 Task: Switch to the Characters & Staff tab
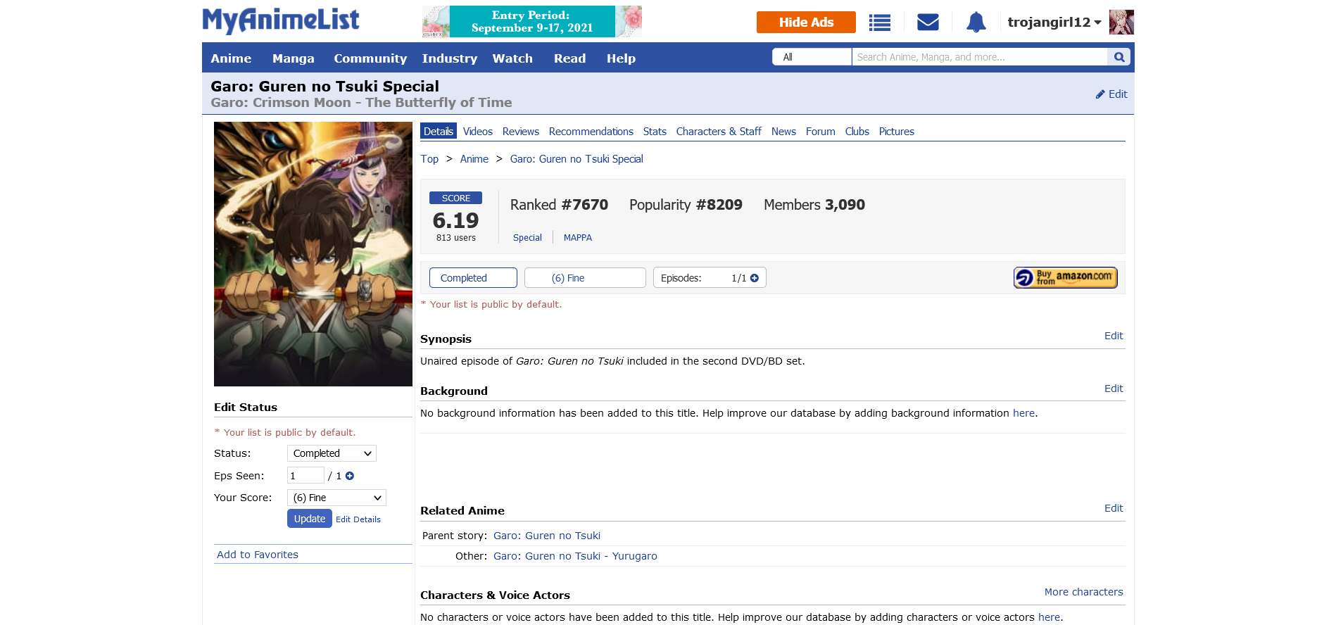[718, 132]
